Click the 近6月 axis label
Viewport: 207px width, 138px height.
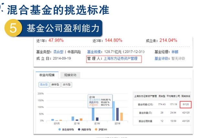pyautogui.click(x=57, y=123)
